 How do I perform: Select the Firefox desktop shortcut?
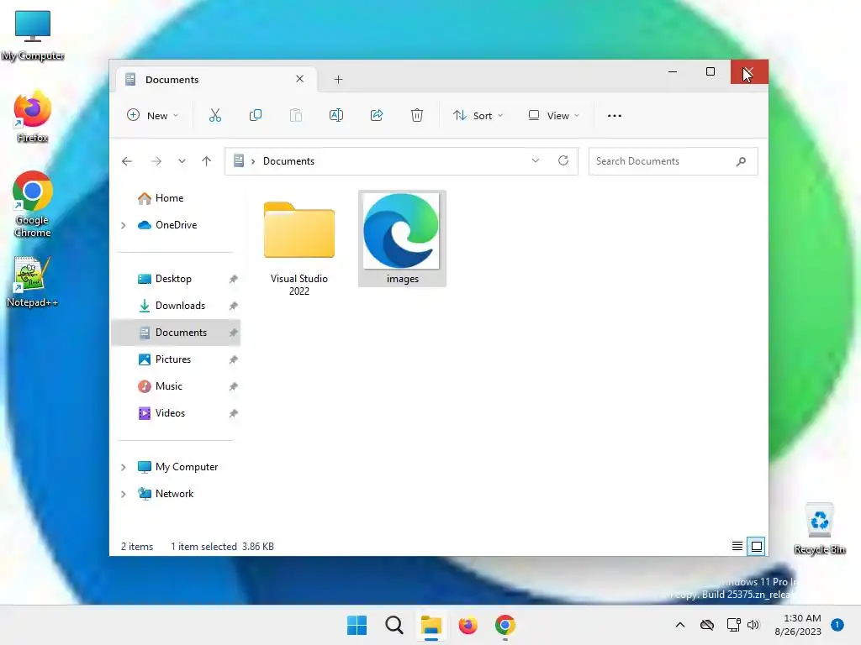[x=33, y=117]
